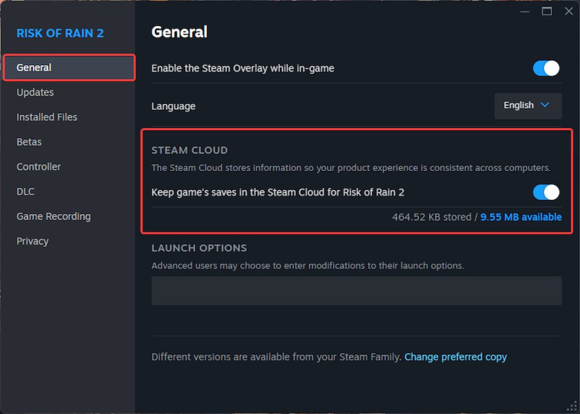Go to the Betas section

pyautogui.click(x=29, y=142)
